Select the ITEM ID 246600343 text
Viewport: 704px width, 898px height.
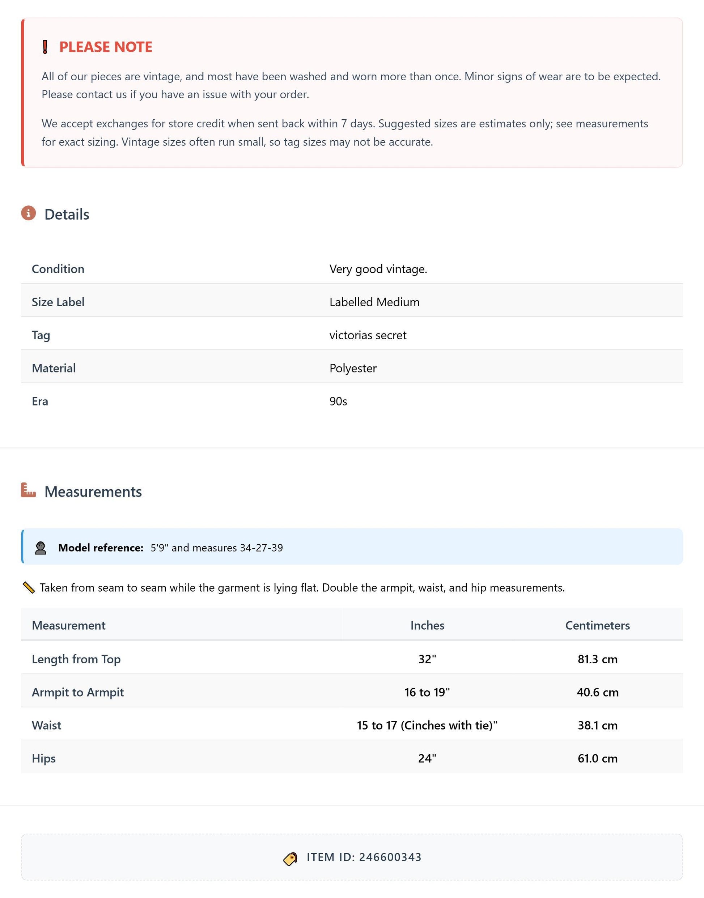(x=364, y=857)
